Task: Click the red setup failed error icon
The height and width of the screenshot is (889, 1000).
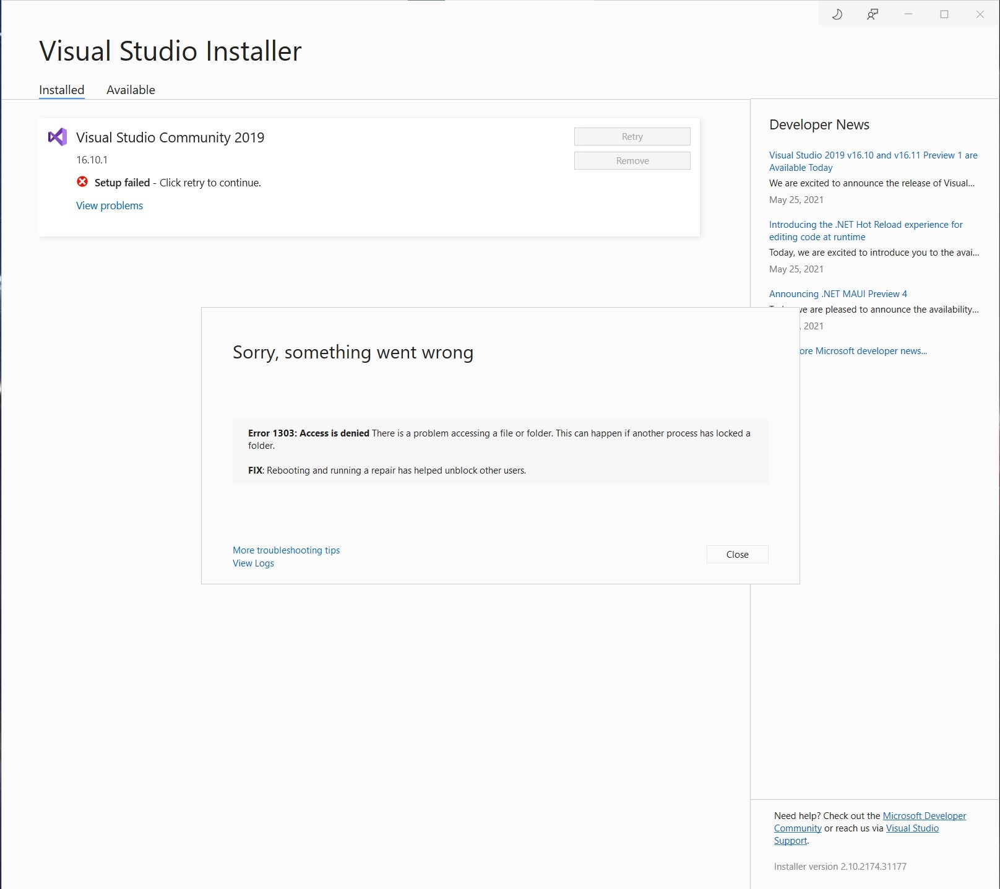Action: [82, 182]
